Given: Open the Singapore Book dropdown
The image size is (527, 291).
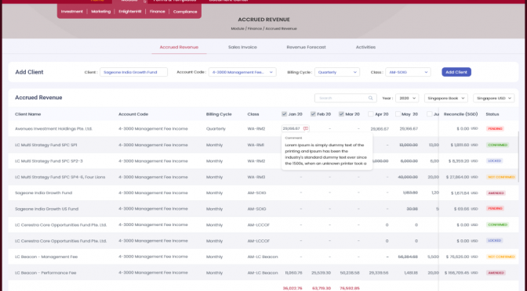Looking at the screenshot, I should point(446,99).
